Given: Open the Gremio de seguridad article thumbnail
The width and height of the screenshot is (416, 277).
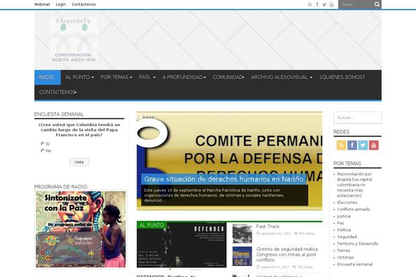Looking at the screenshot, I should tap(242, 256).
